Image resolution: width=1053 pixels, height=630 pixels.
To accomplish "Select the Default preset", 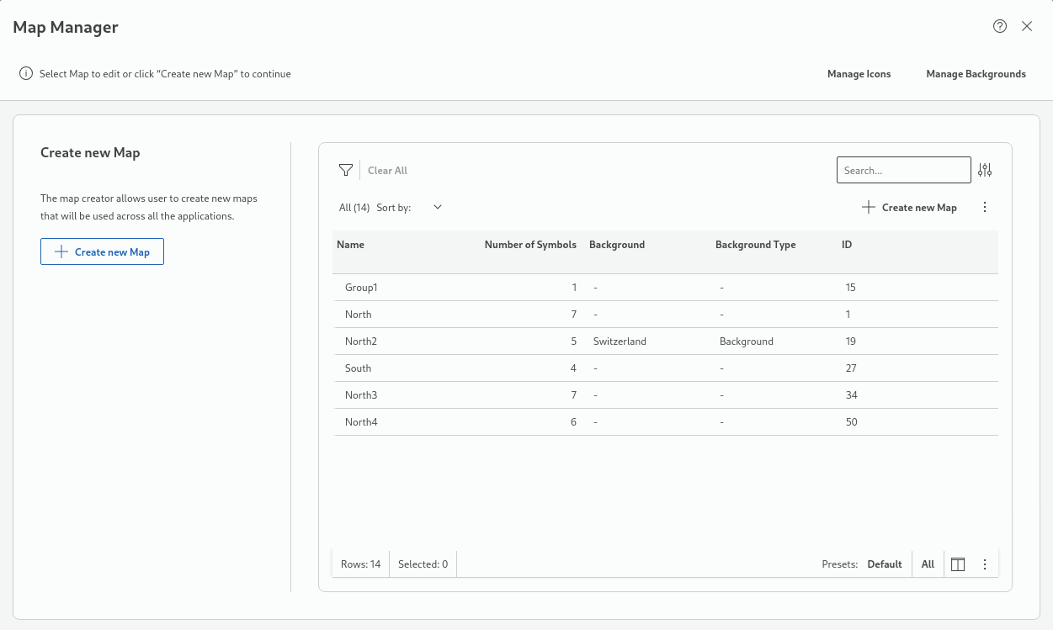I will (885, 564).
